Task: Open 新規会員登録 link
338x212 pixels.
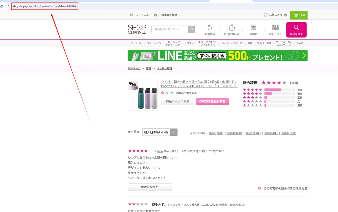Action: [x=169, y=15]
